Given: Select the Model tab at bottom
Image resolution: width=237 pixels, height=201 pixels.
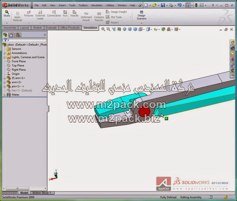Looking at the screenshot, I should [24, 193].
